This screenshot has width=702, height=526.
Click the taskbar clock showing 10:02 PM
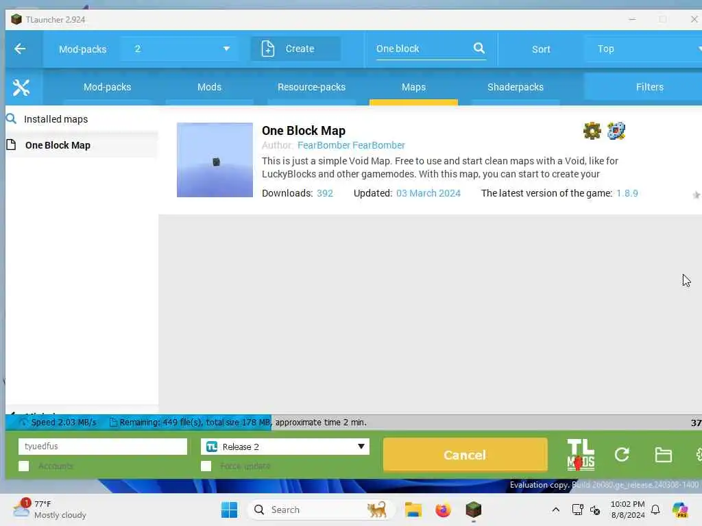[x=628, y=510]
